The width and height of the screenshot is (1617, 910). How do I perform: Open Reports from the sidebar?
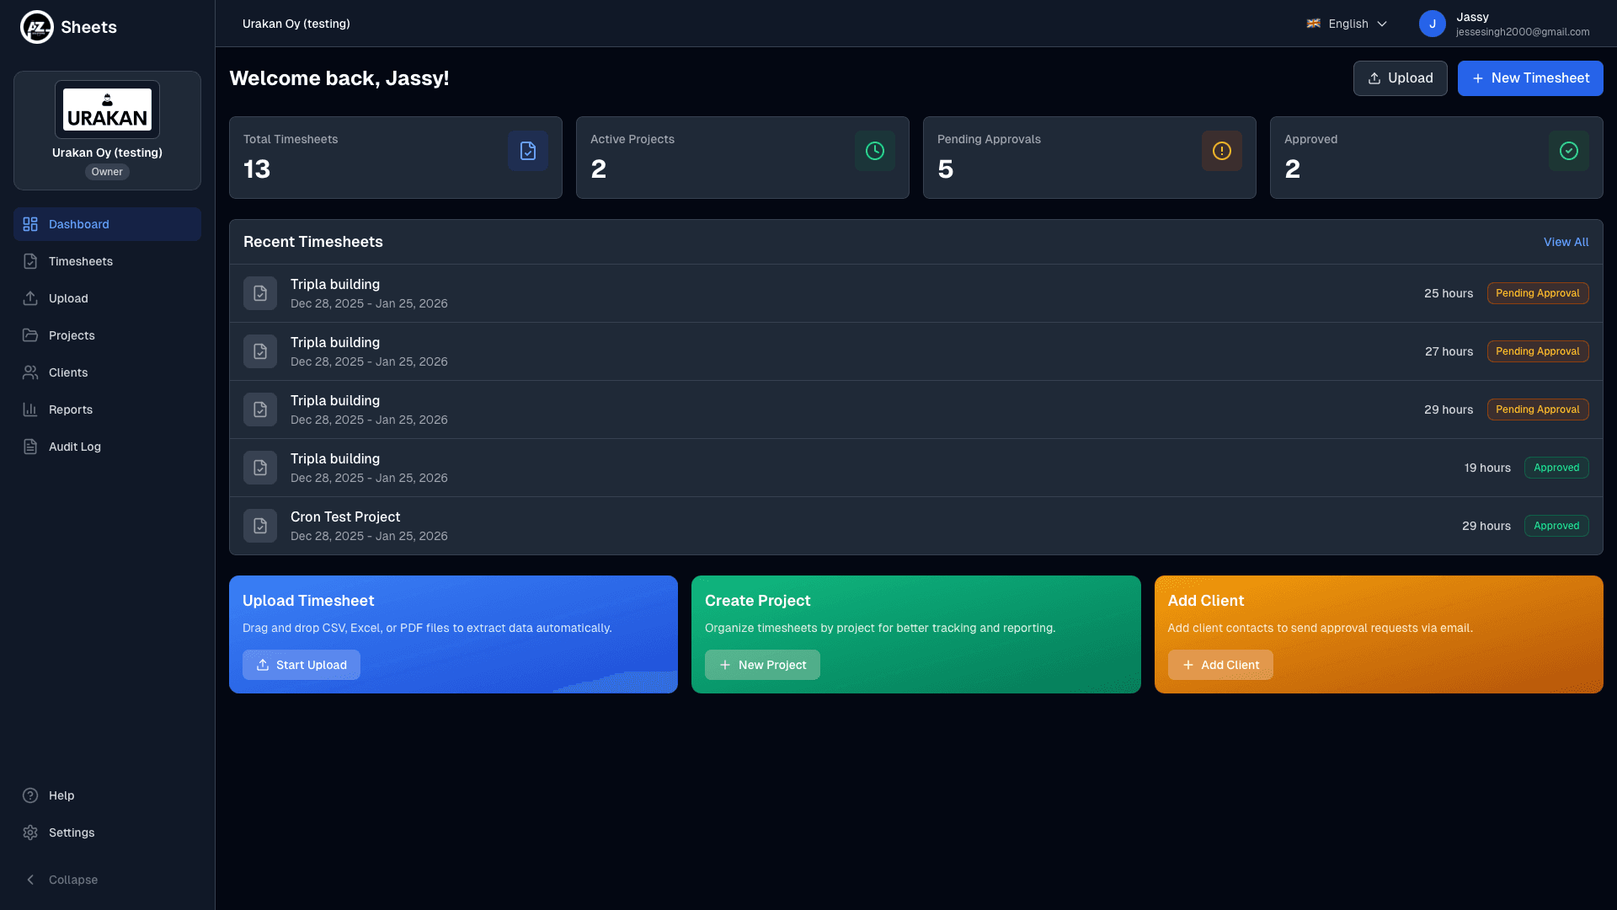coord(70,409)
